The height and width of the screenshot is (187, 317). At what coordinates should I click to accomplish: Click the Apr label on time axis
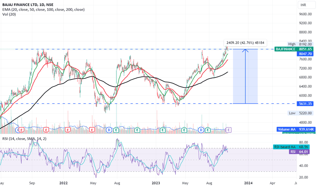272,183
